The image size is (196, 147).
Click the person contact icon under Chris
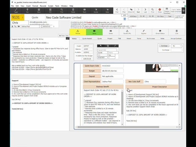[x=13, y=26]
